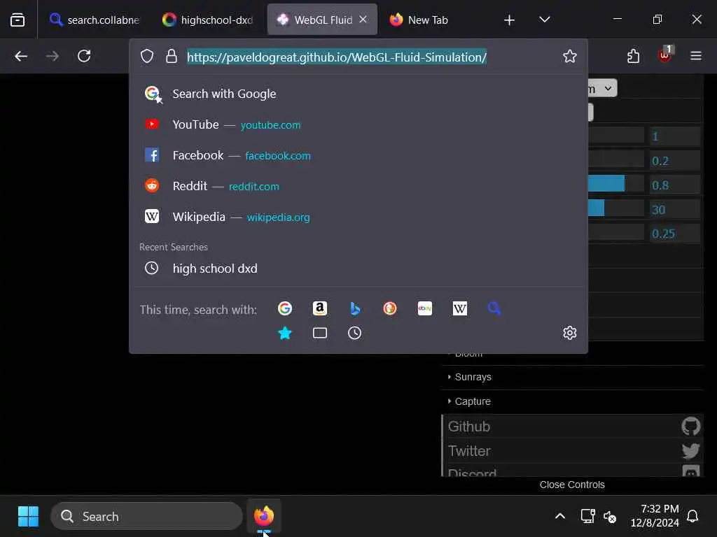Click the URL address field
Image resolution: width=717 pixels, height=537 pixels.
point(337,57)
